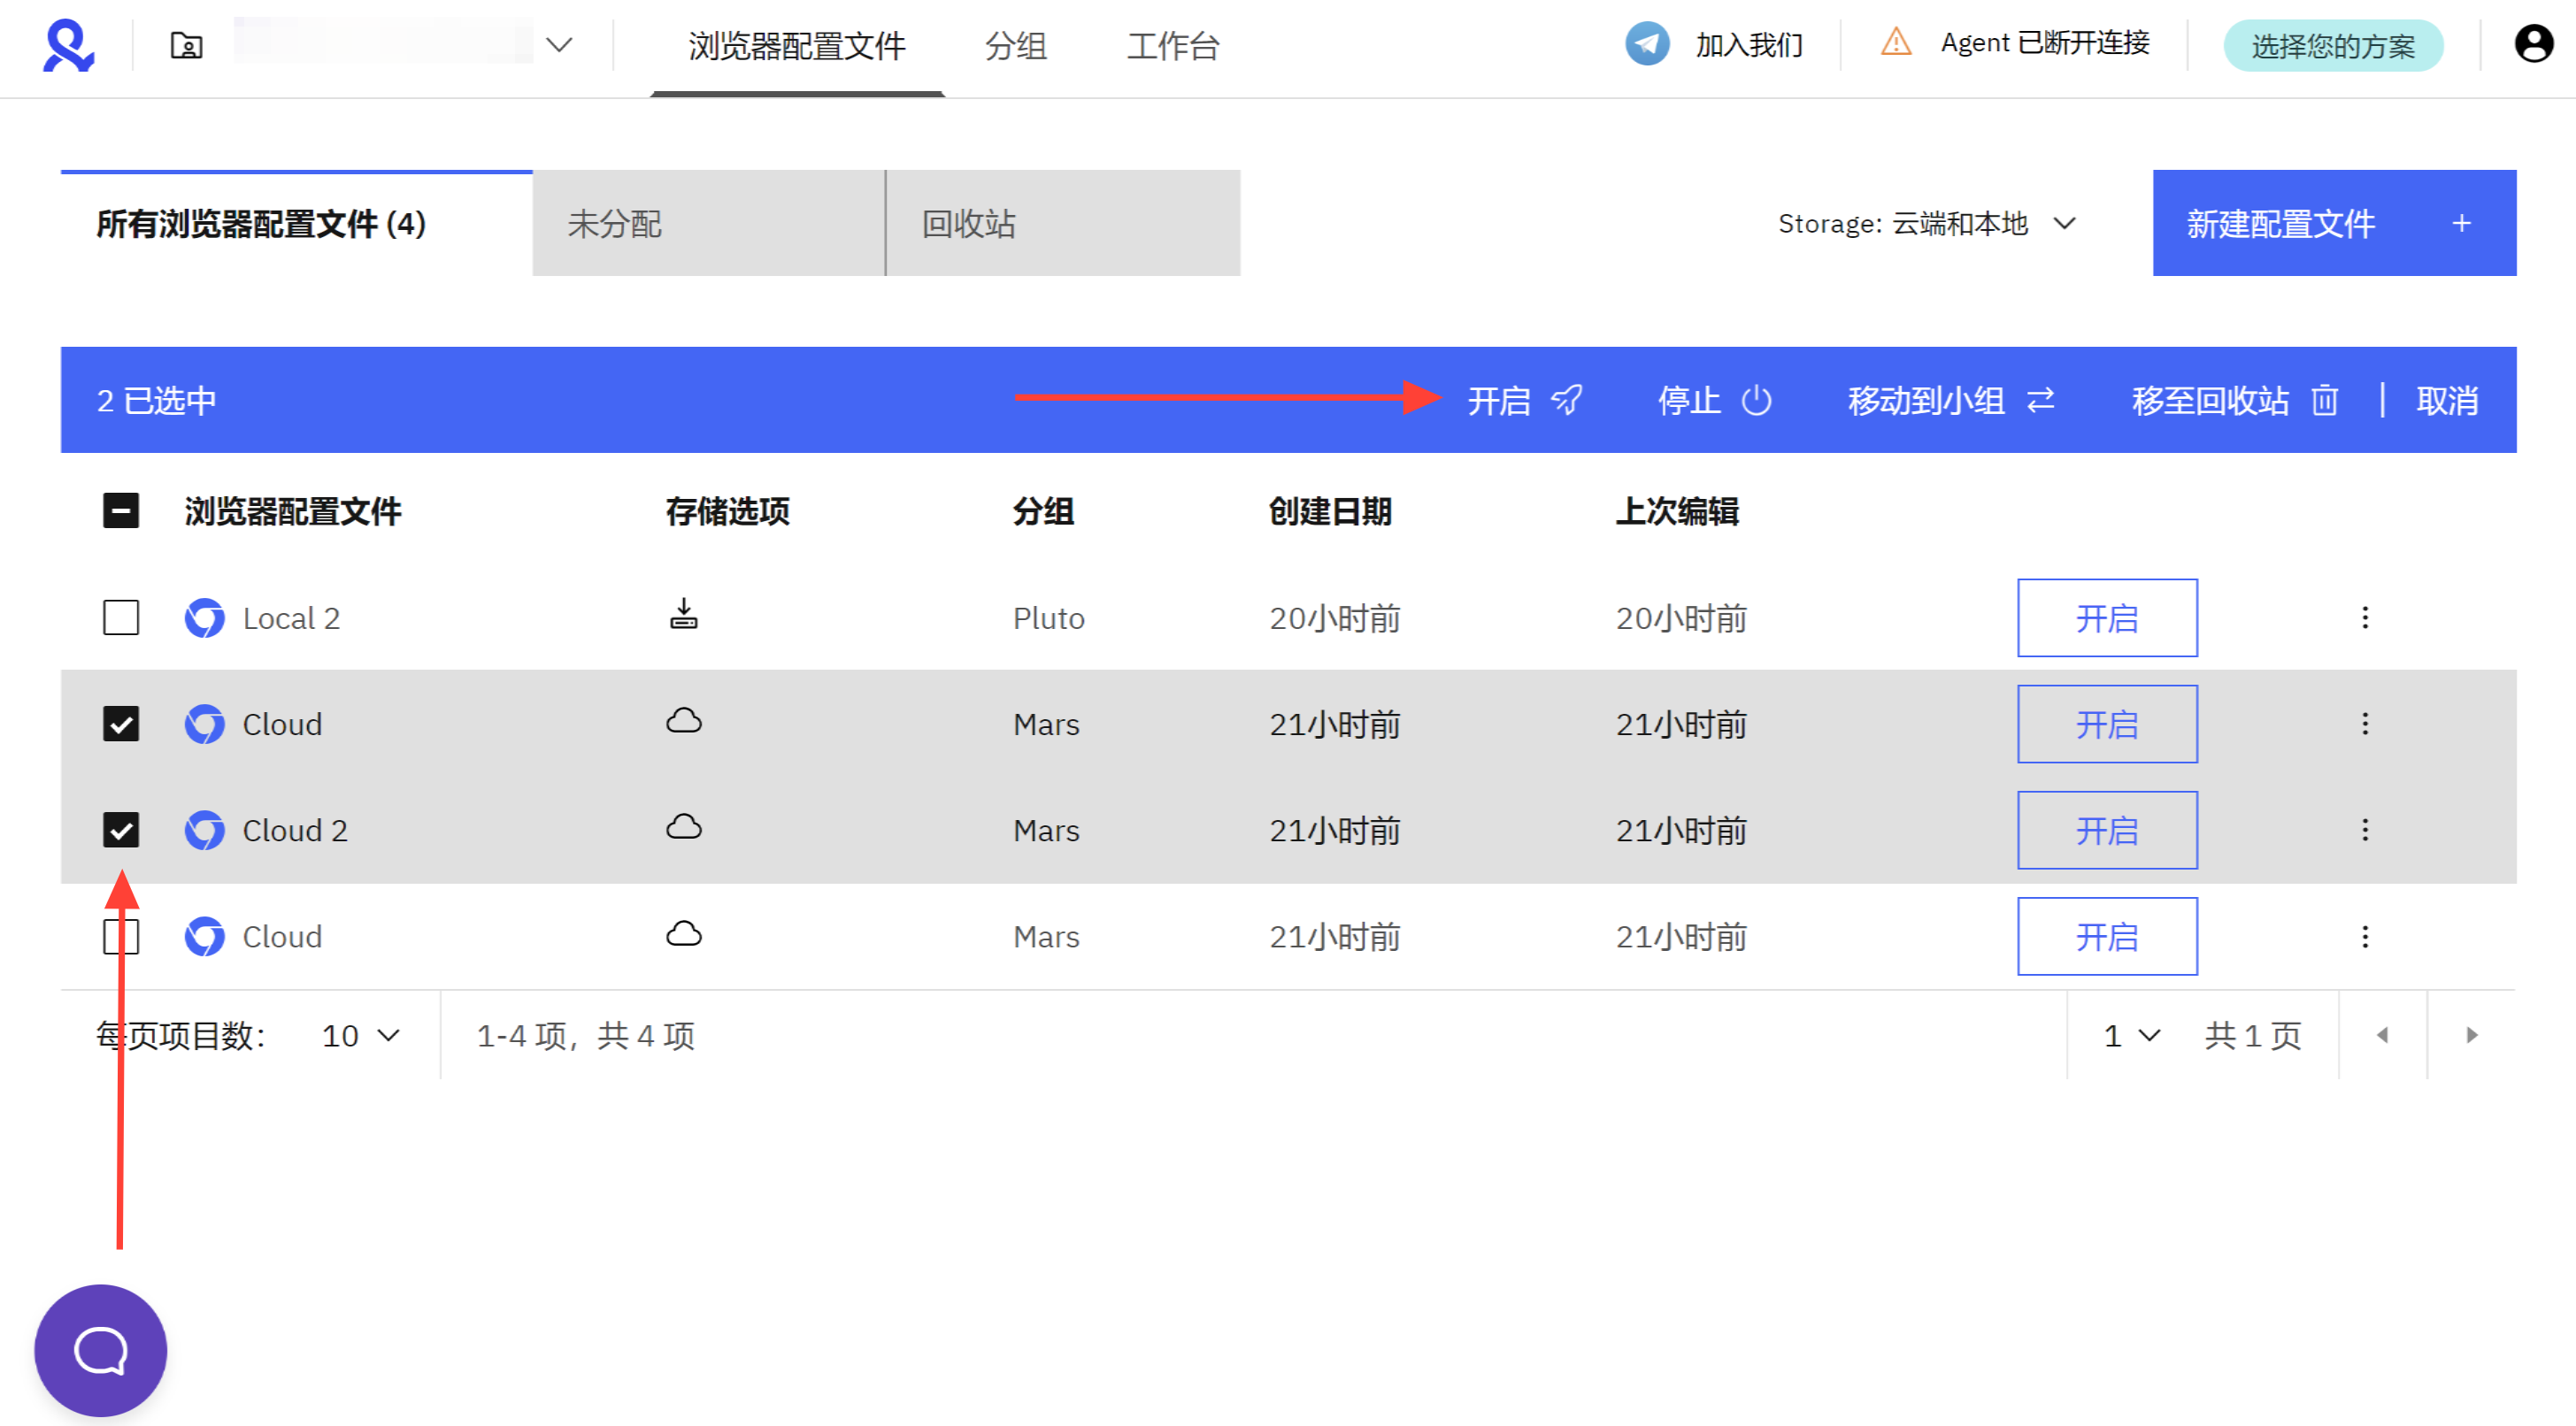Open the Storage 云端和本地 dropdown

coord(1927,223)
